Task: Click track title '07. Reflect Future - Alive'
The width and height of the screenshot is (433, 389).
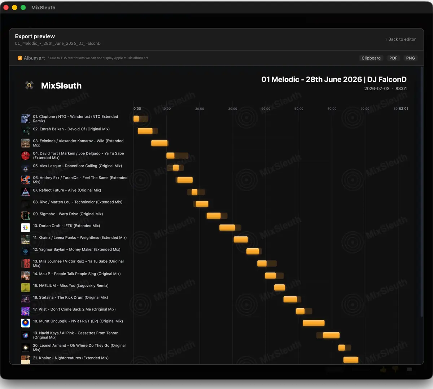Action: tap(67, 190)
